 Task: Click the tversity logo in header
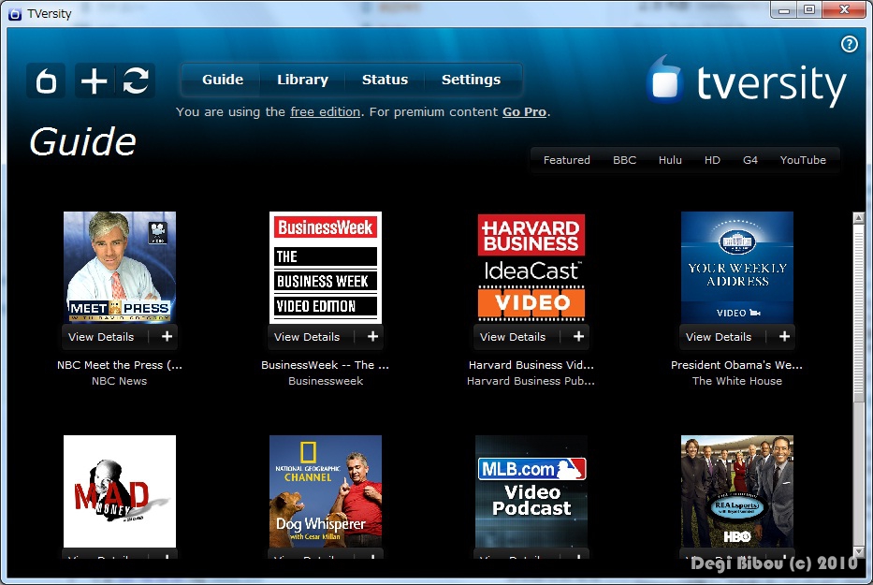[746, 82]
